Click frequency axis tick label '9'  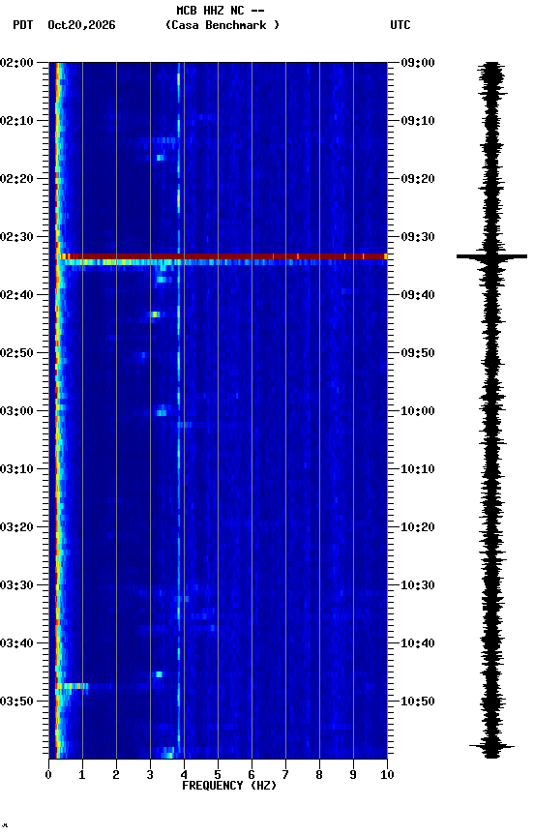click(353, 775)
